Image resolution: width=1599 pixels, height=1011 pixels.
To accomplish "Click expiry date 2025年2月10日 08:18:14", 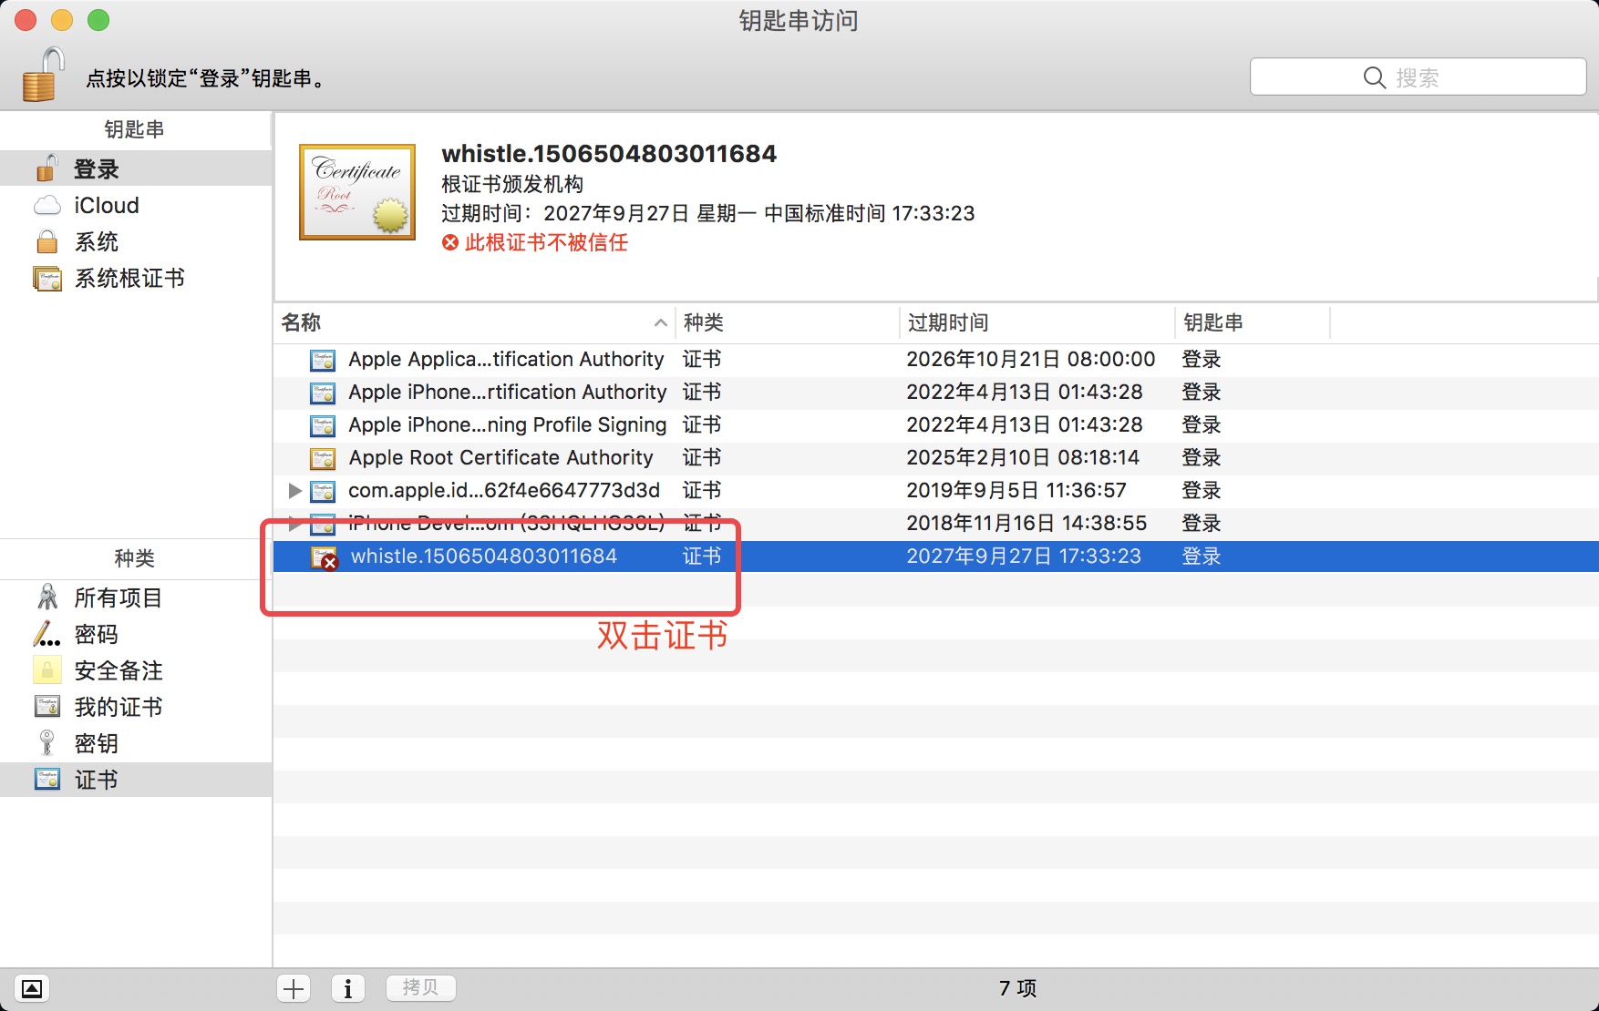I will tap(1023, 457).
